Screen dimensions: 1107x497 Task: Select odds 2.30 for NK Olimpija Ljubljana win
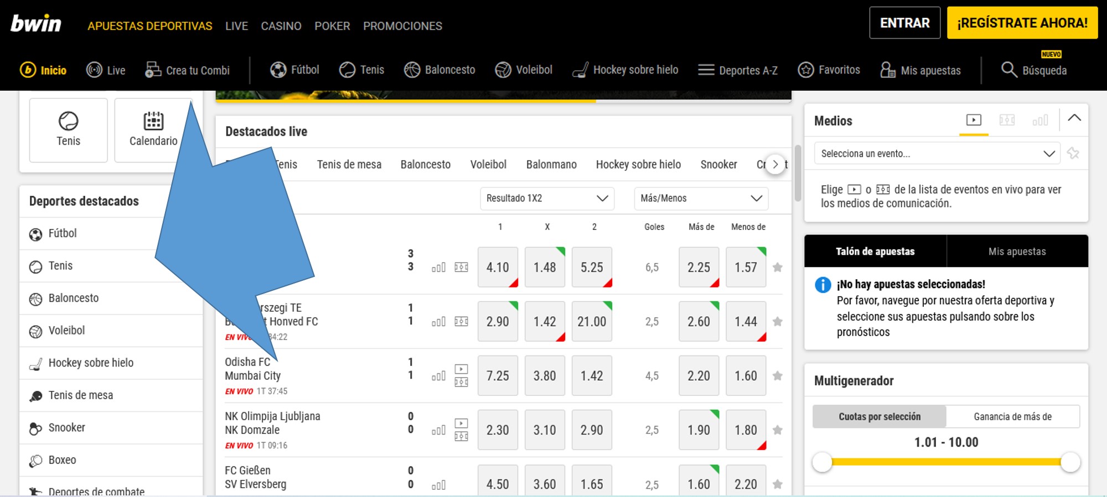click(498, 430)
